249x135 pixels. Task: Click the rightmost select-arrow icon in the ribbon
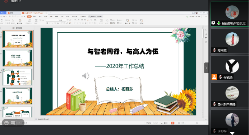pyautogui.click(x=142, y=20)
